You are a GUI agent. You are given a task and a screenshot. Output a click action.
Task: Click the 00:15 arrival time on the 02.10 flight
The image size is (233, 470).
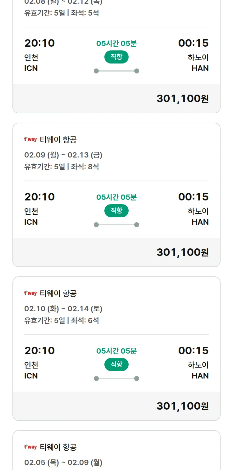click(193, 350)
